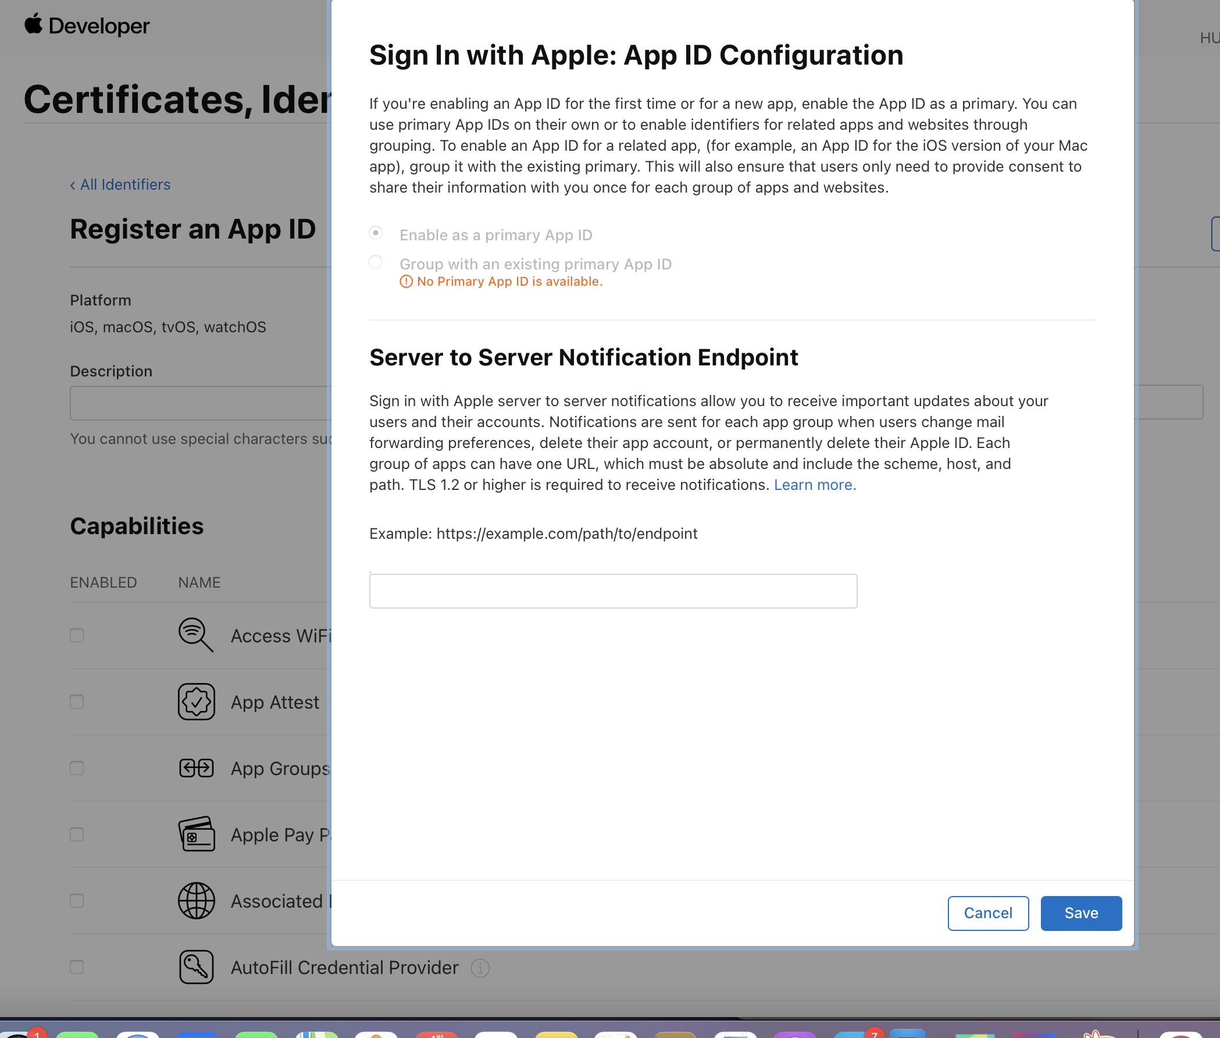Tick the App Groups checkbox
Viewport: 1220px width, 1038px height.
point(77,768)
